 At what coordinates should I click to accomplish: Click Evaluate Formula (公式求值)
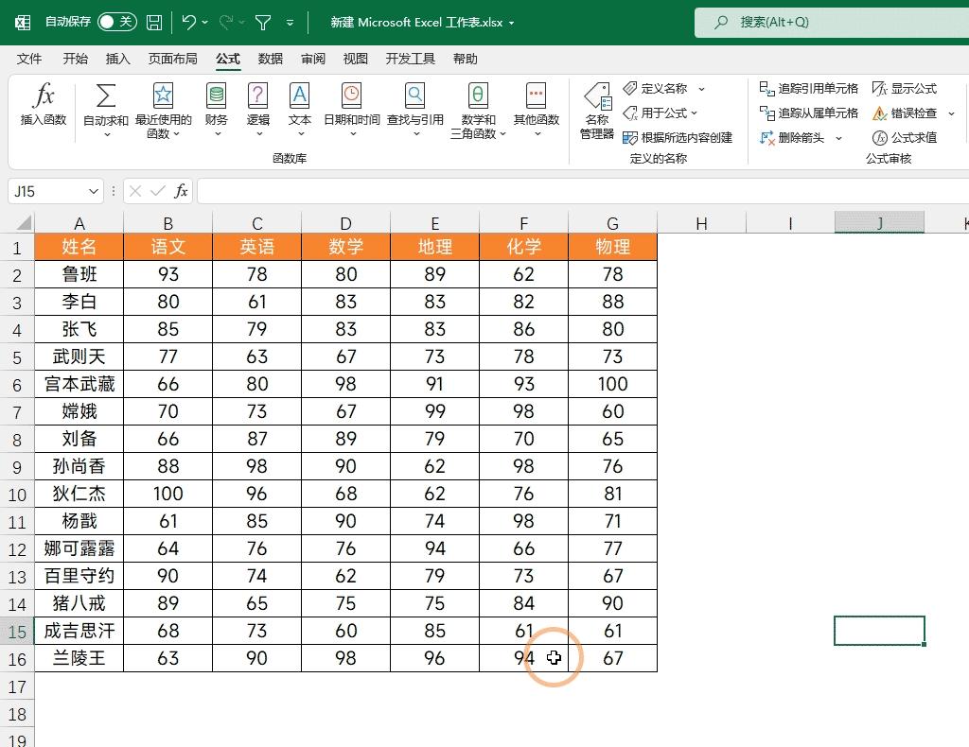tap(906, 138)
